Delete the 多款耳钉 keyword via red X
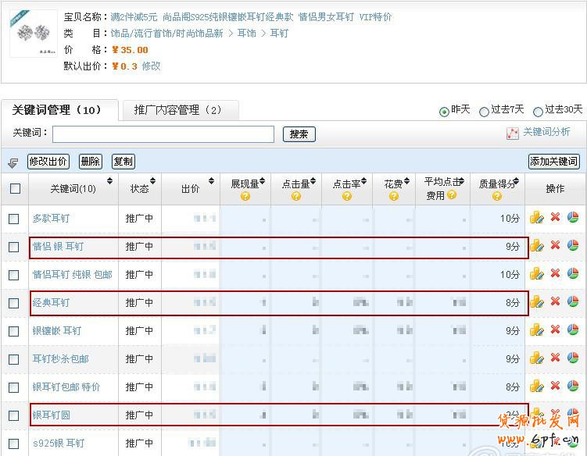 click(555, 218)
